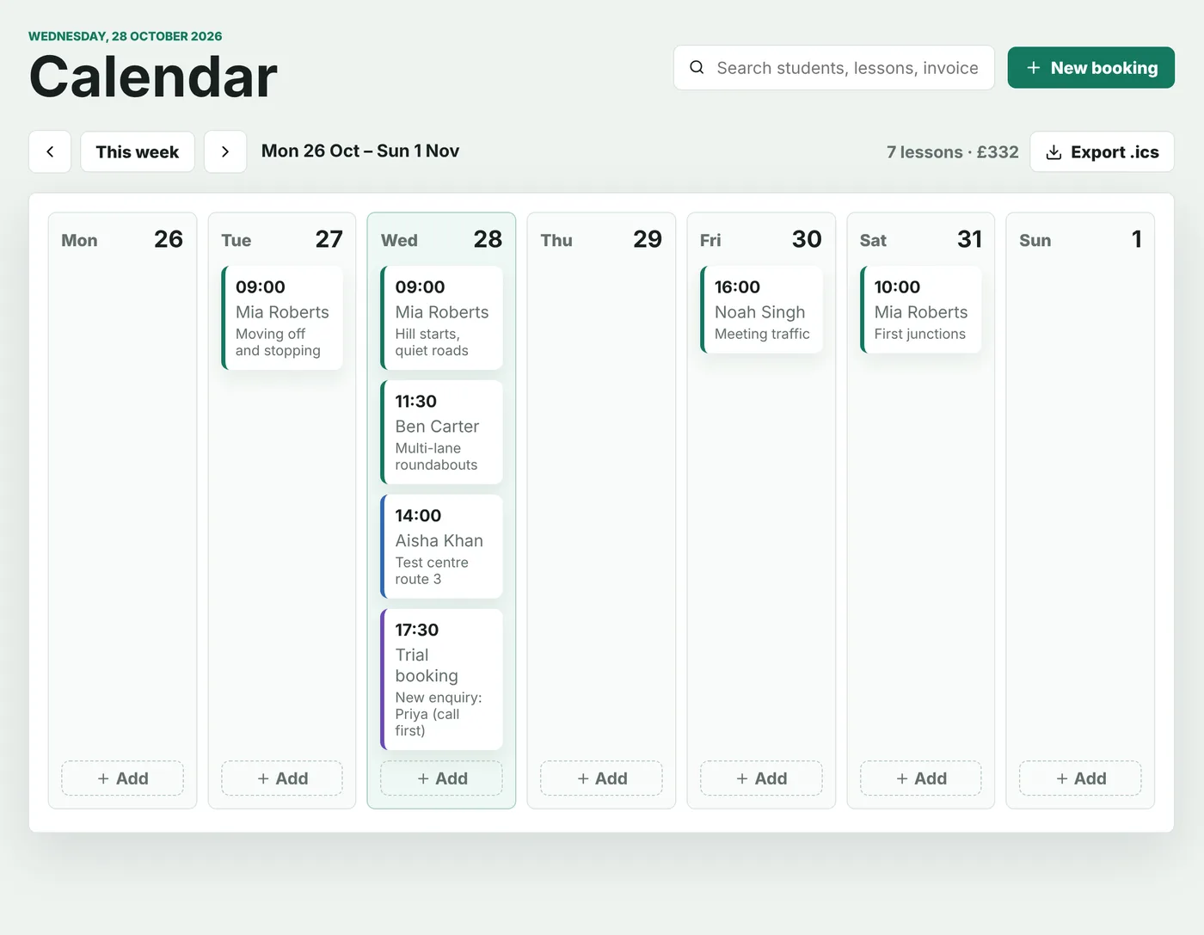The image size is (1204, 935).
Task: Add a lesson on Saturday 31
Action: [921, 778]
